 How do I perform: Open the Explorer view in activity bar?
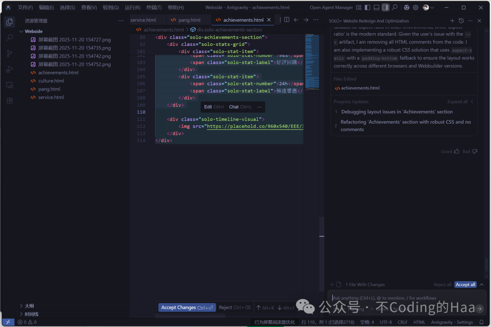click(10, 22)
